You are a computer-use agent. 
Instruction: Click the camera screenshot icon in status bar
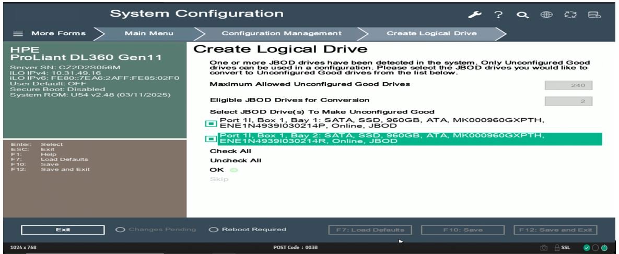pyautogui.click(x=544, y=248)
